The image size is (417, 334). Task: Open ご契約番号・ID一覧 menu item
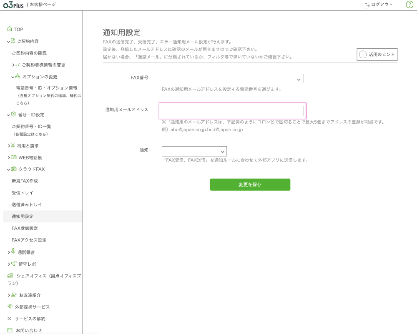tap(31, 127)
